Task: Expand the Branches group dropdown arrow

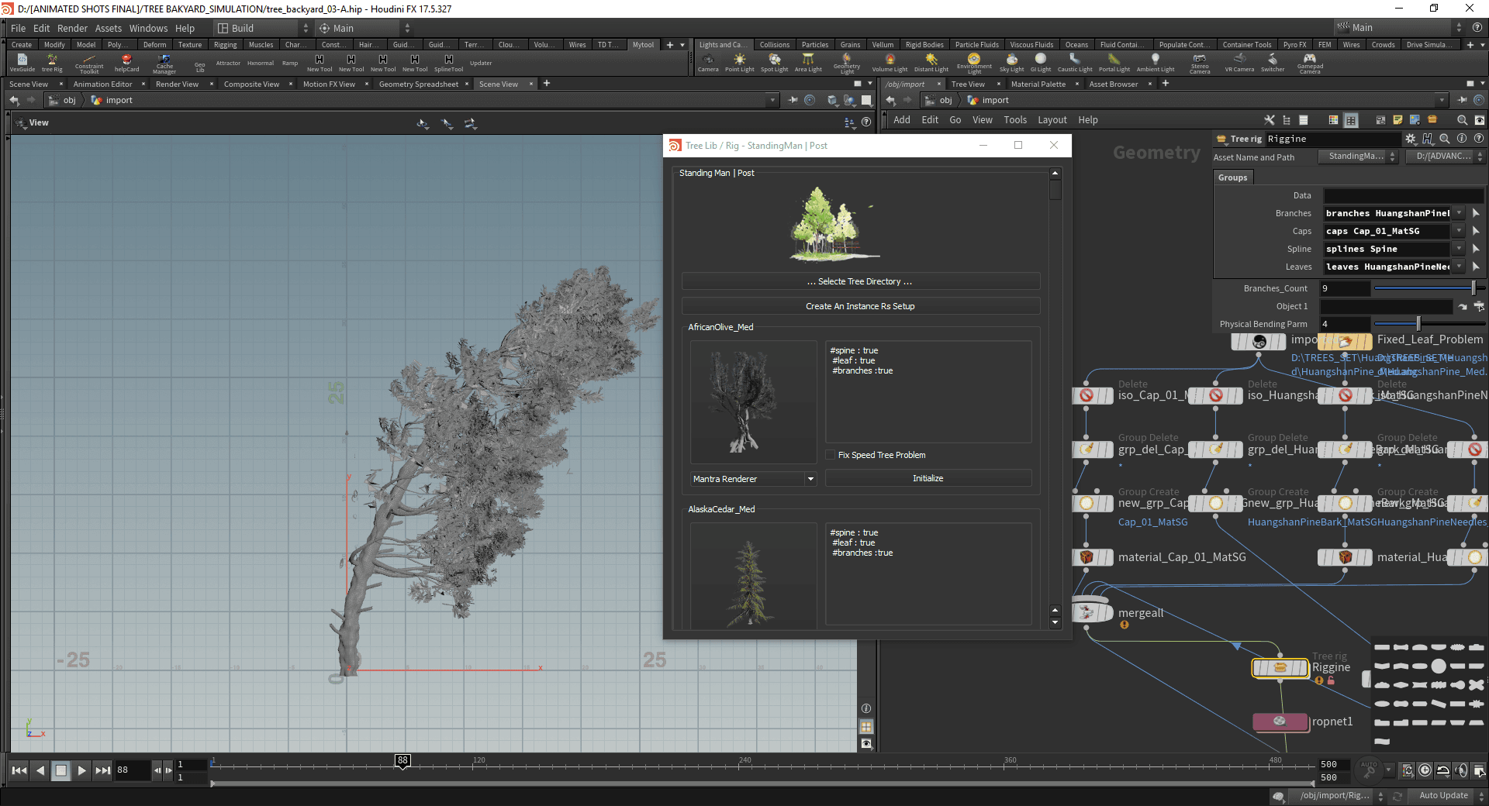Action: tap(1459, 213)
